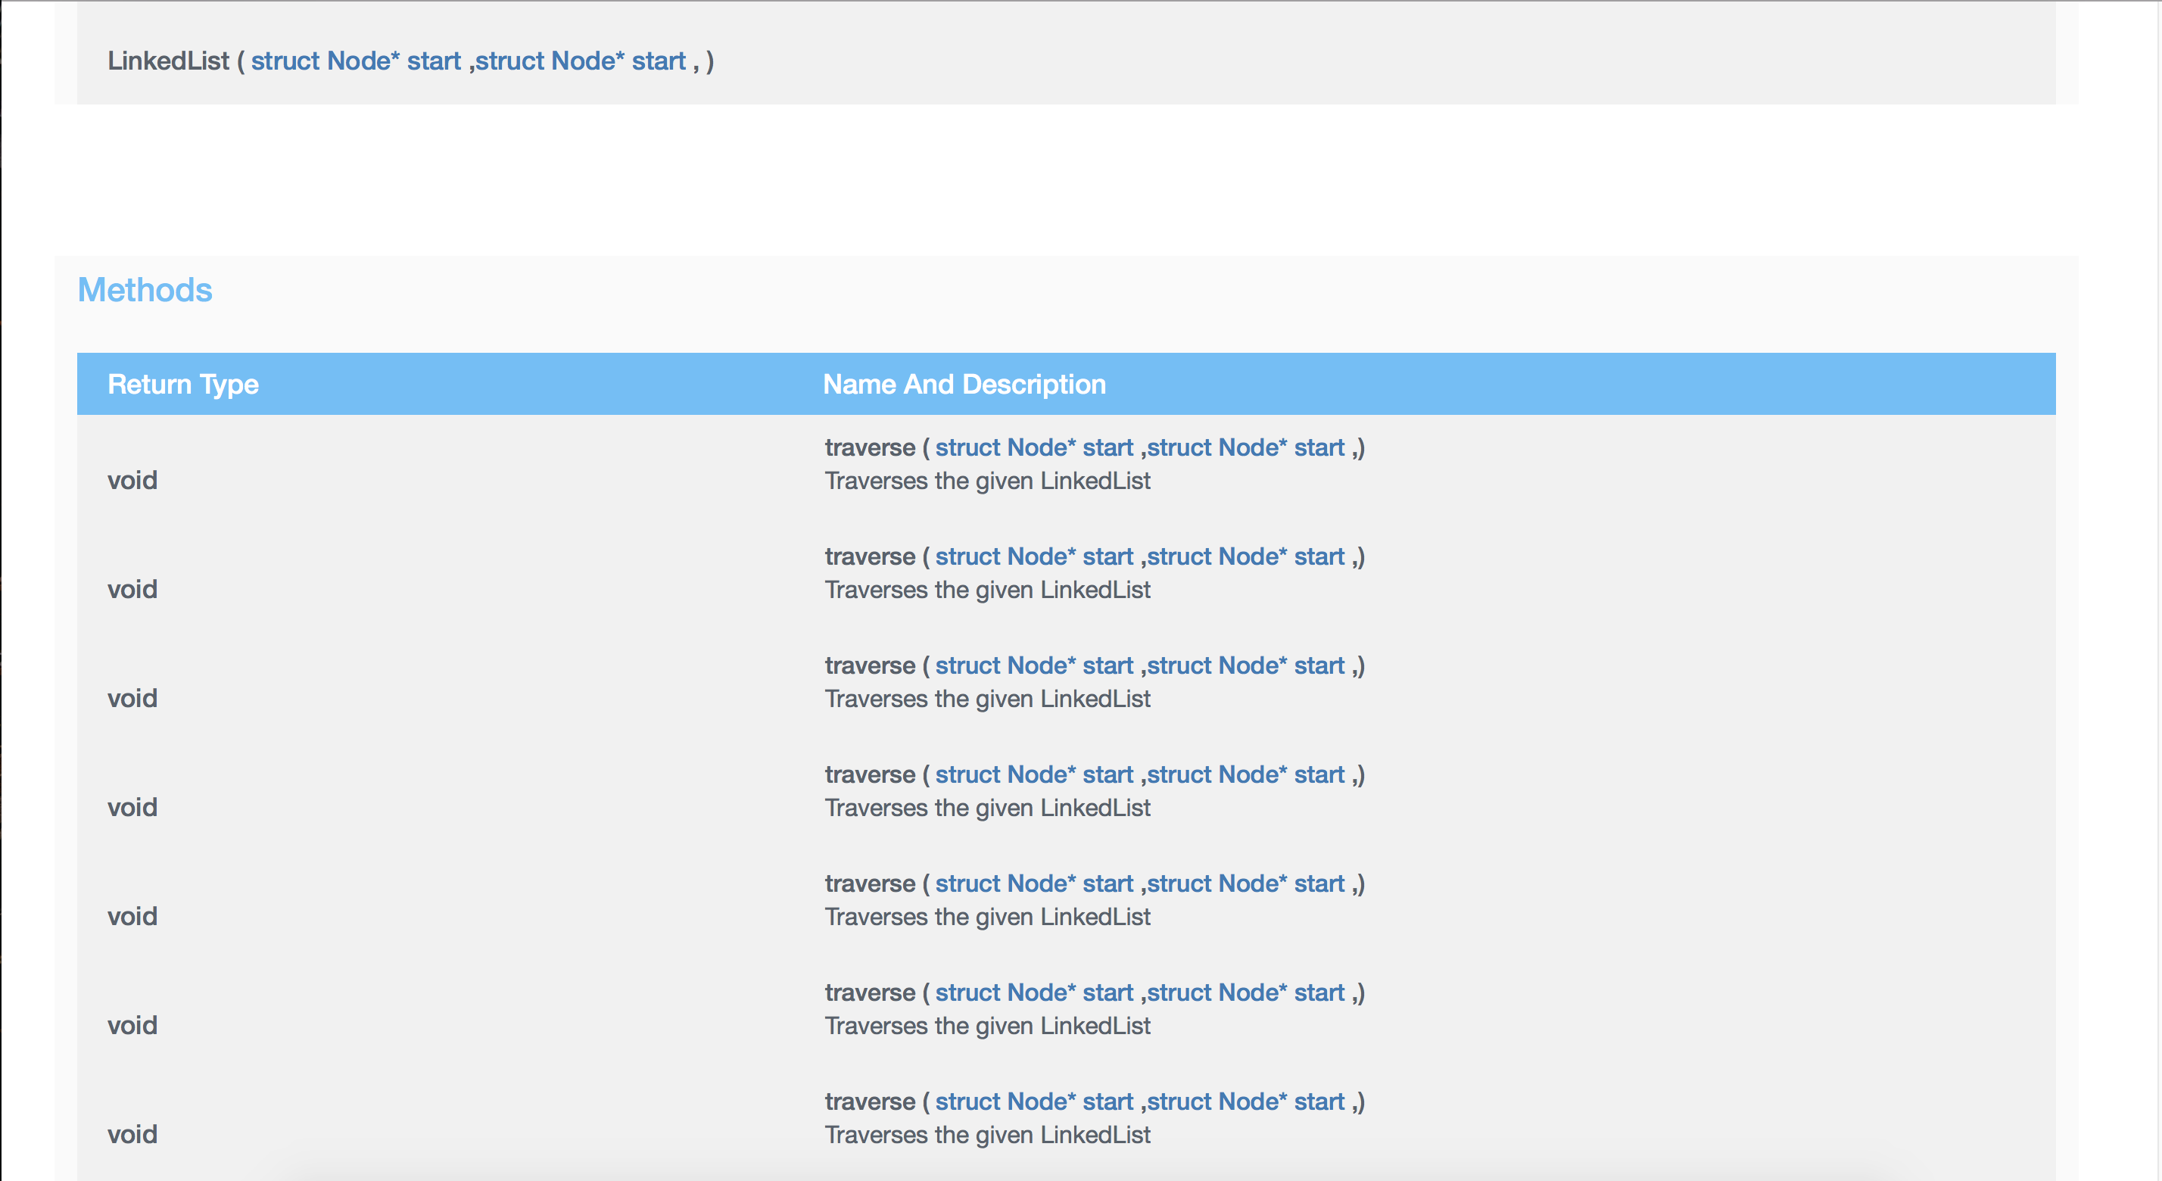Open second parameter link in first traverse row

pyautogui.click(x=1245, y=448)
